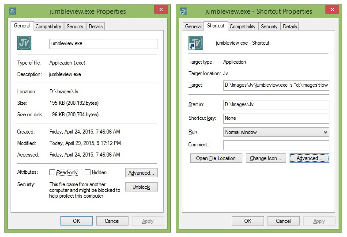Image resolution: width=347 pixels, height=237 pixels.
Task: Click the Shortcut key field showing None
Action: [276, 119]
